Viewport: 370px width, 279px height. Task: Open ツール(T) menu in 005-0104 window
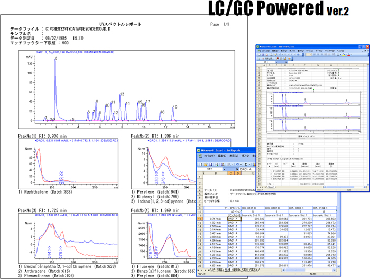(310, 51)
